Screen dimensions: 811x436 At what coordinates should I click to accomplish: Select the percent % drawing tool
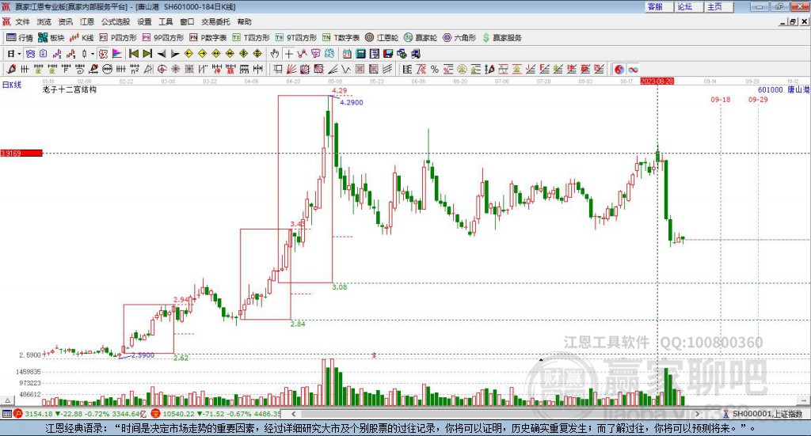point(435,69)
